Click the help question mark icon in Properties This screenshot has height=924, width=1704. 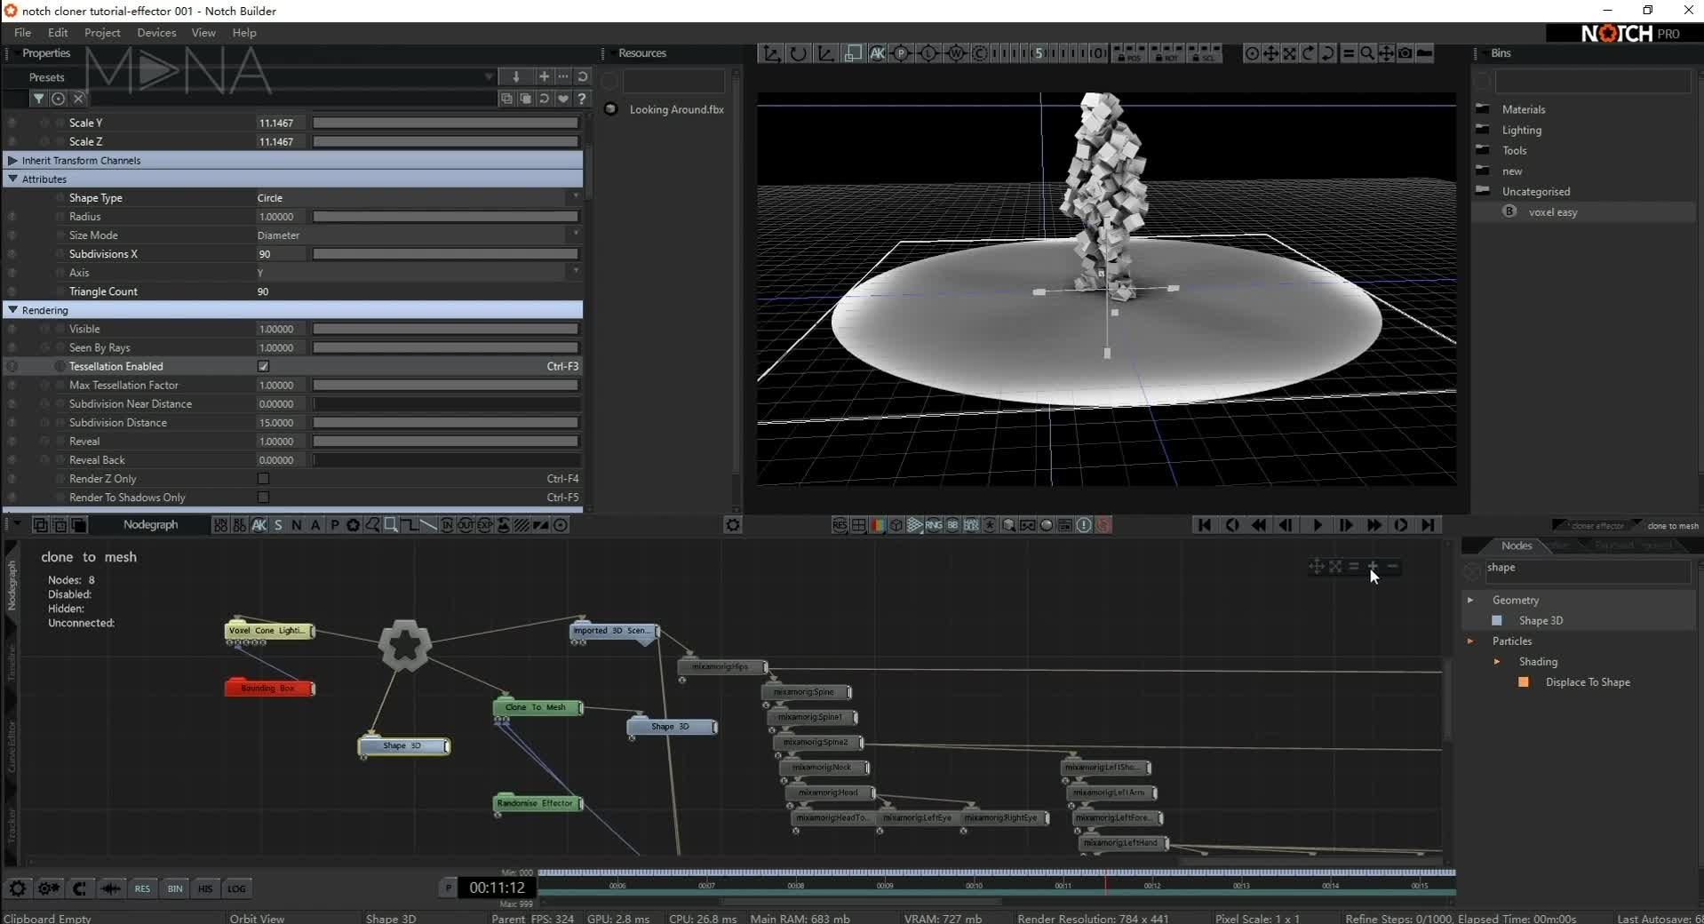point(582,99)
